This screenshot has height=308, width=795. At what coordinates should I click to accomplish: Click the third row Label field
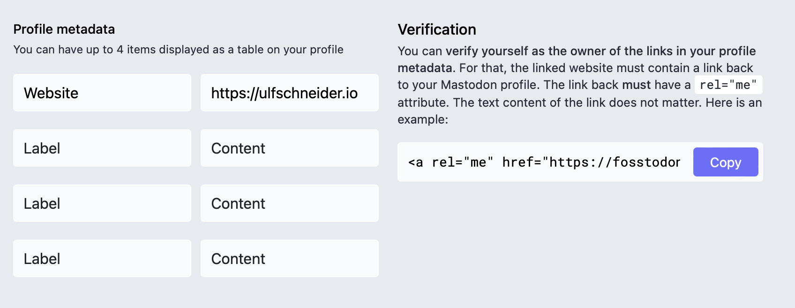coord(102,203)
